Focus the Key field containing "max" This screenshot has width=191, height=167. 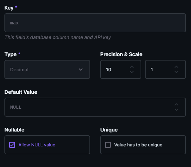coord(95,23)
